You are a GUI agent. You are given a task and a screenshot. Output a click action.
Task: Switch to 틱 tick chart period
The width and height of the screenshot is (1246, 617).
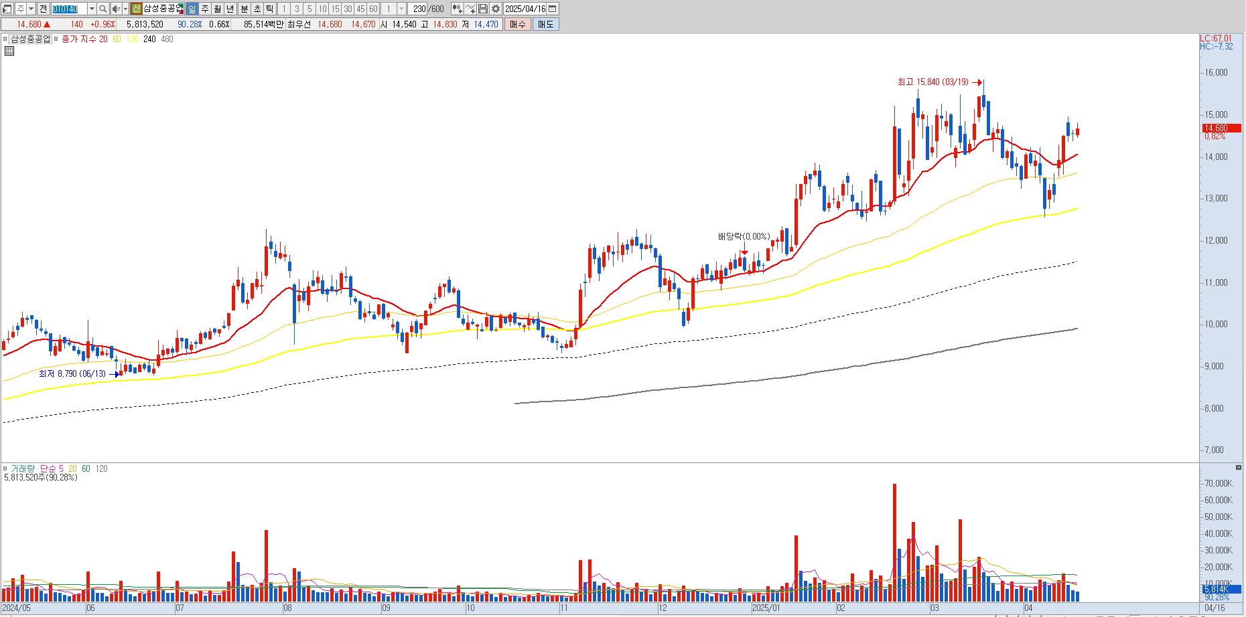[x=269, y=9]
